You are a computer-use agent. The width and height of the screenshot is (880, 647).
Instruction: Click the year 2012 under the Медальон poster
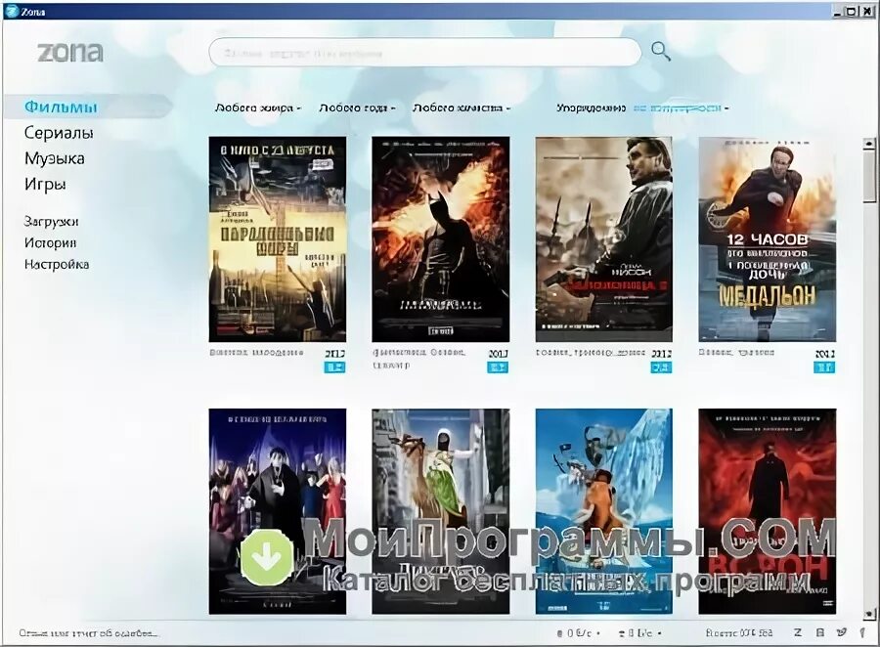point(824,354)
